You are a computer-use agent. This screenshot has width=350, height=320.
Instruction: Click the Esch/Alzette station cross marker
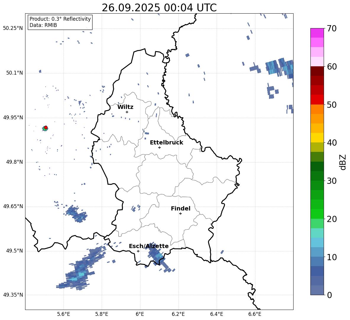138,251
